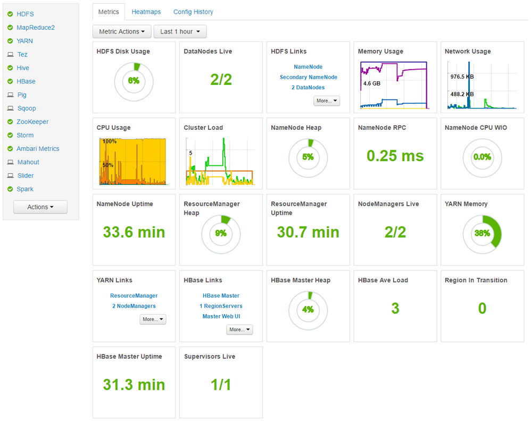Viewport: 531px width, 422px height.
Task: Click the YARN Memory 38% gauge
Action: 482,234
